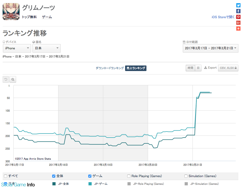
Task: Uncheck the 全体 checkbox
Action: (x=54, y=176)
